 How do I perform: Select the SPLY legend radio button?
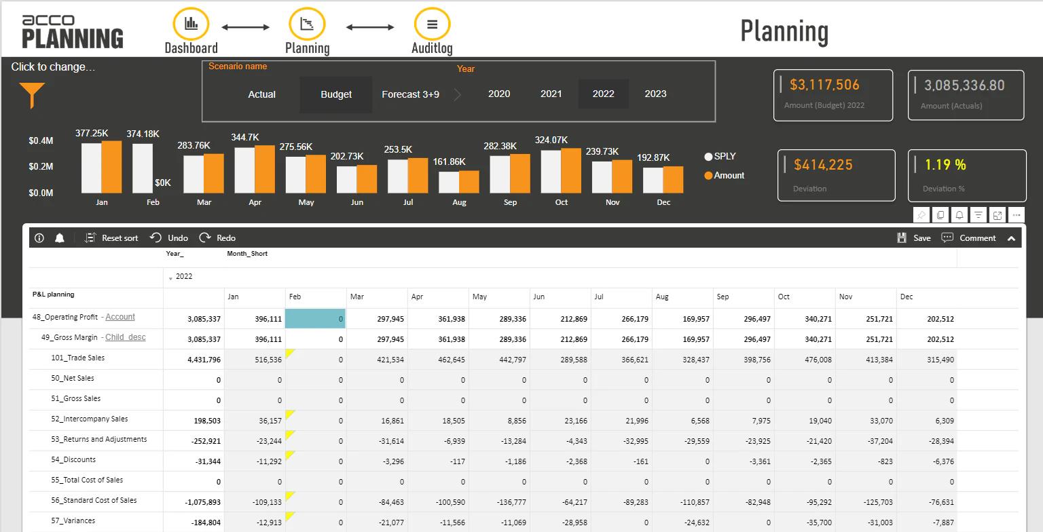pyautogui.click(x=708, y=156)
